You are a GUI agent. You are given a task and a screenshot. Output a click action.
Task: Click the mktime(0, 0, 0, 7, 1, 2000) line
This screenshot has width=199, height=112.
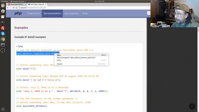click(x=62, y=91)
